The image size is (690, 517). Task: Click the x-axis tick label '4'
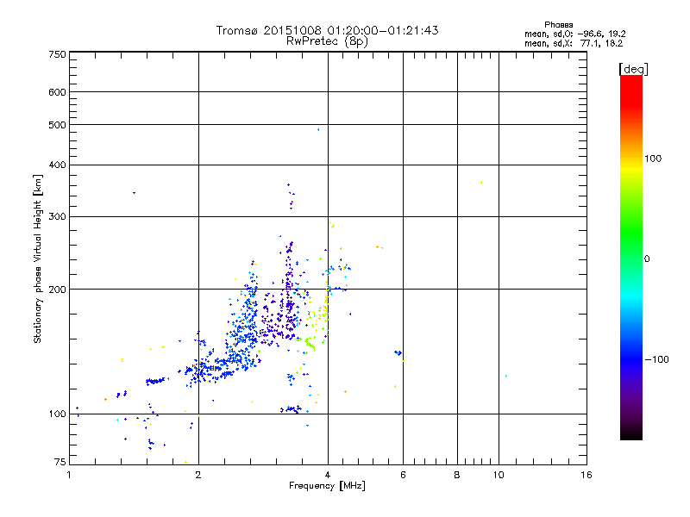(328, 475)
